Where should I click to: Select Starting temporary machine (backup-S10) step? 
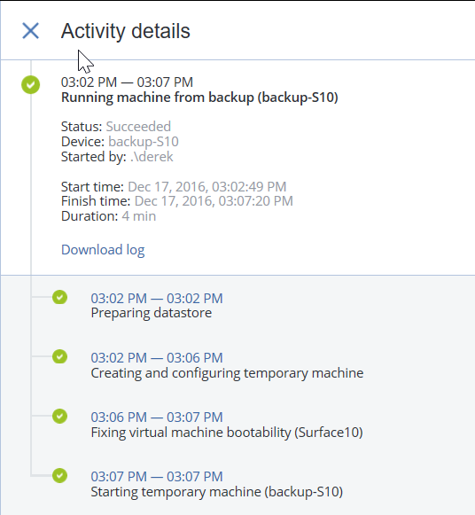click(x=217, y=492)
